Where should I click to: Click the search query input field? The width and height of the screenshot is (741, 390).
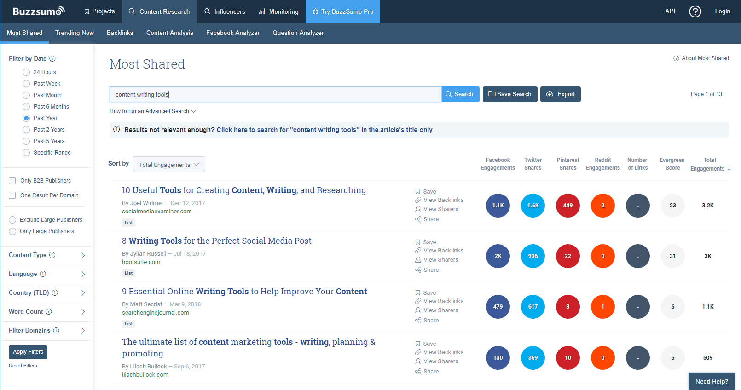275,94
